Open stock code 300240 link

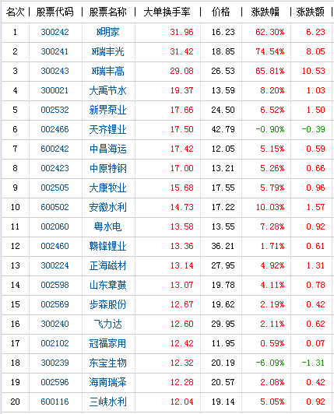coord(54,324)
